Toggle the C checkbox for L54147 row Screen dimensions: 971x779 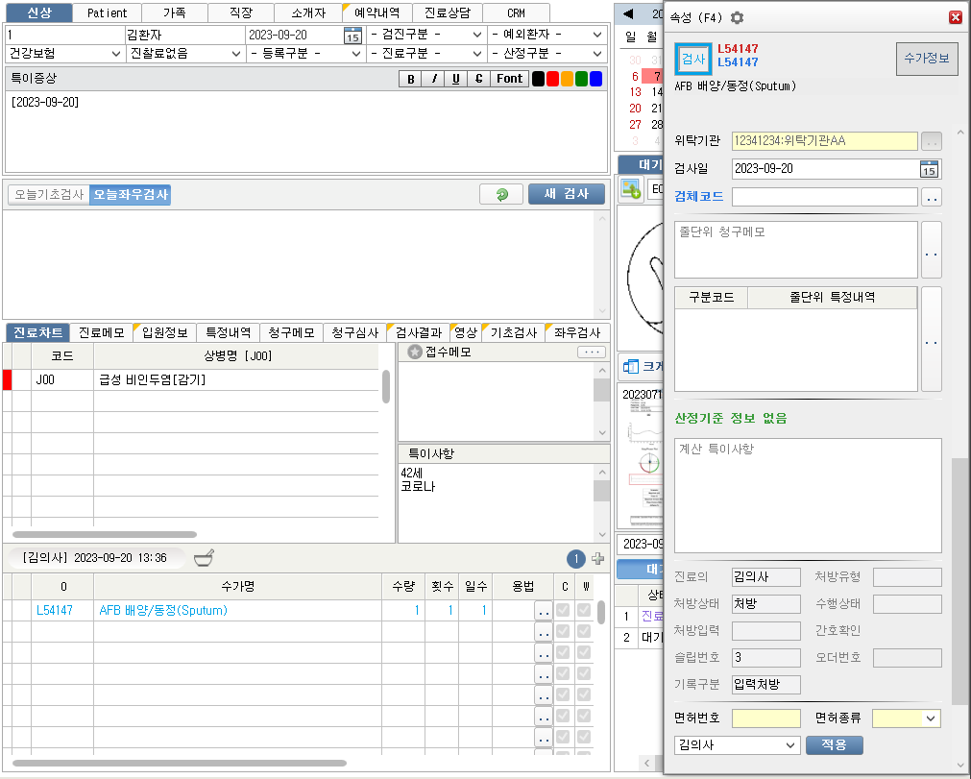coord(564,611)
